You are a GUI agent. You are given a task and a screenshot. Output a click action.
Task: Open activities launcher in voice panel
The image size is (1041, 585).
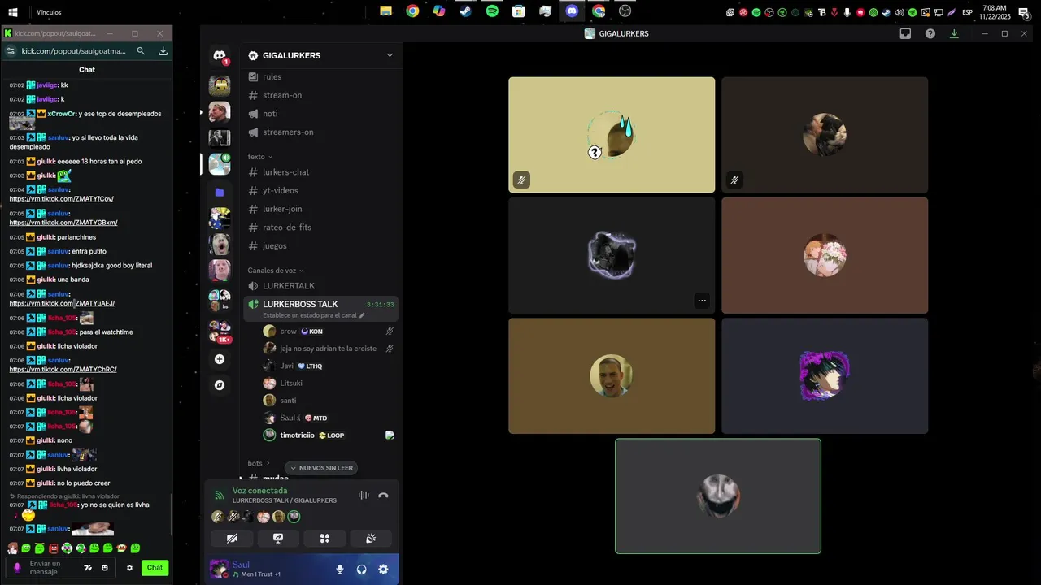(324, 538)
